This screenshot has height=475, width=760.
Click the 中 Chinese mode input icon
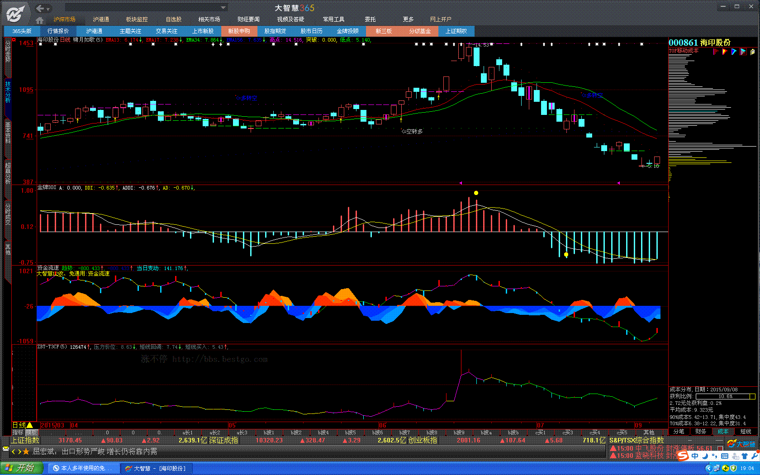point(694,456)
